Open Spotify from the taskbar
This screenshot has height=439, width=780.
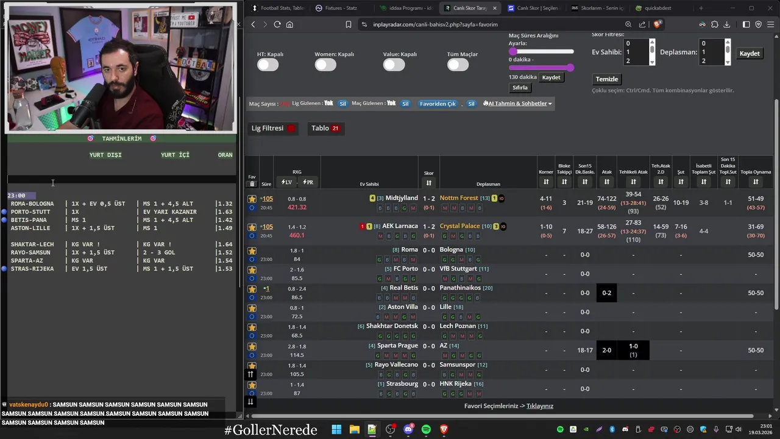(426, 429)
